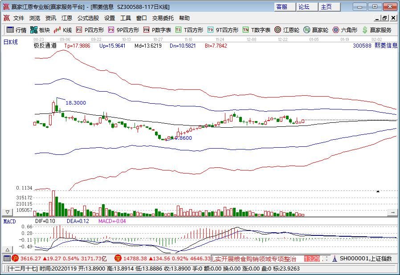This screenshot has height=275, width=400.
Task: Launch the 江恩轮 Gann wheel
Action: [x=287, y=30]
